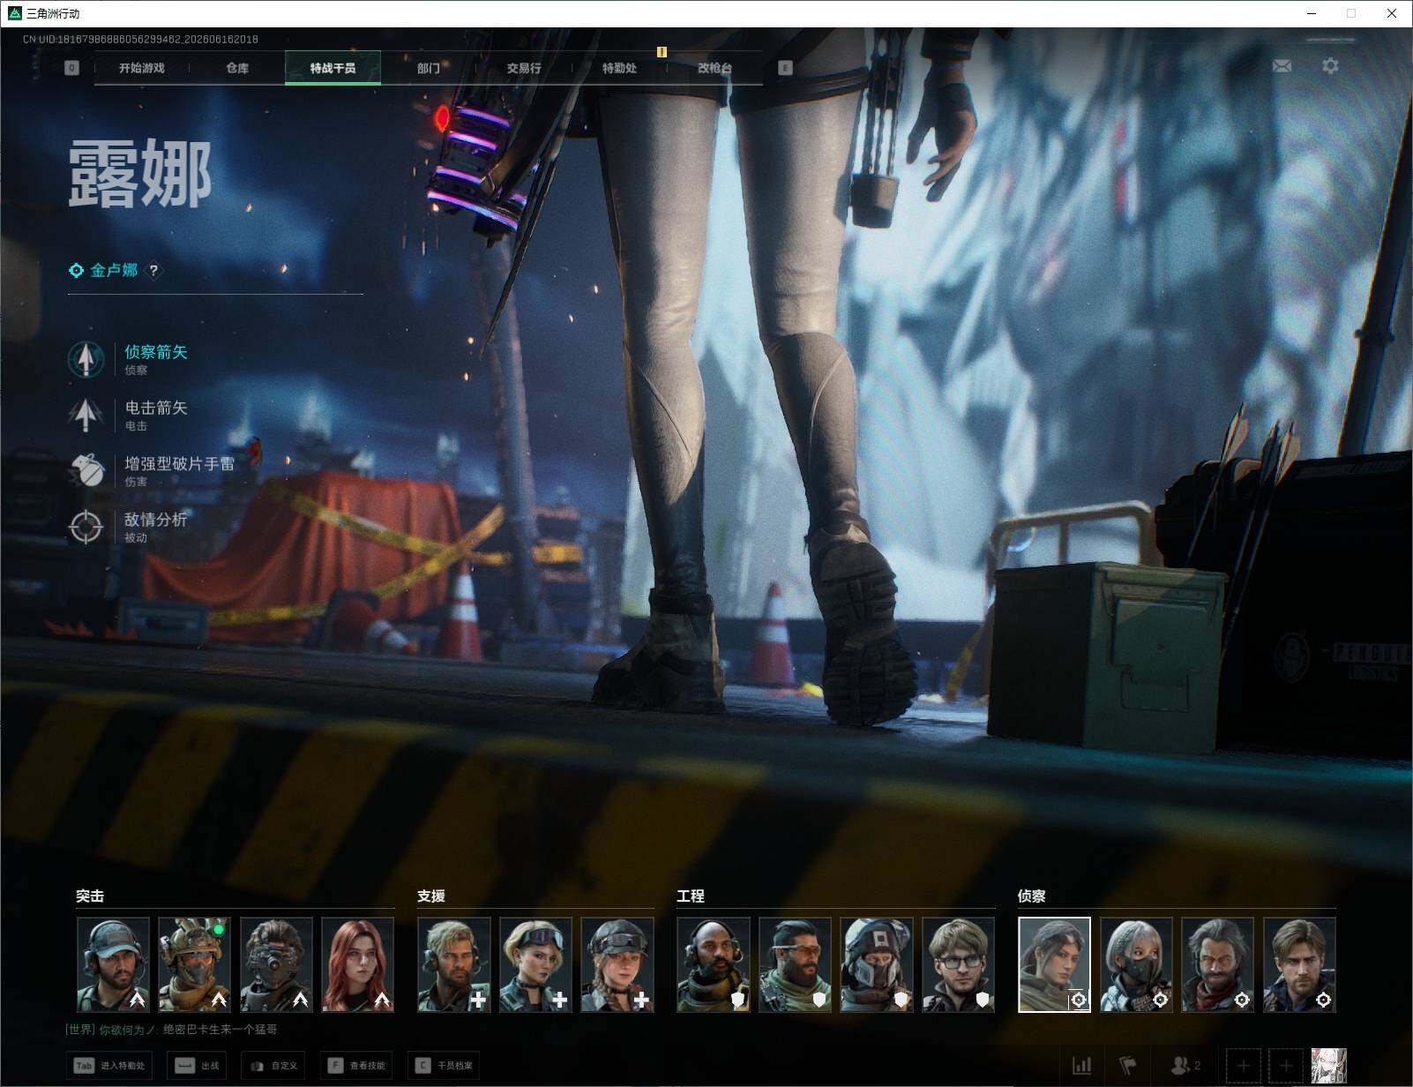Screen dimensions: 1413x1087
Task: Open the 部门 tab
Action: pyautogui.click(x=429, y=68)
